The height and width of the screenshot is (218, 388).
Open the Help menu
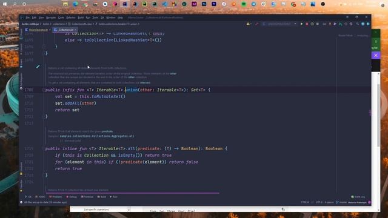coord(120,18)
